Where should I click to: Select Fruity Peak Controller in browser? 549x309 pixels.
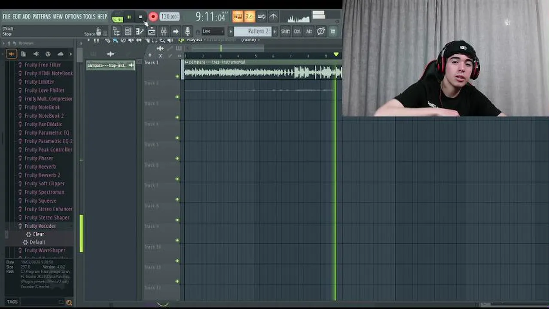(48, 149)
